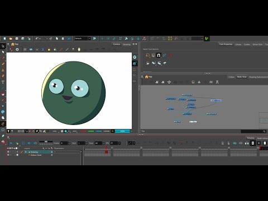The image size is (268, 201).
Task: Toggle the Sound speaker icon in playback toolbar
Action: click(x=29, y=143)
